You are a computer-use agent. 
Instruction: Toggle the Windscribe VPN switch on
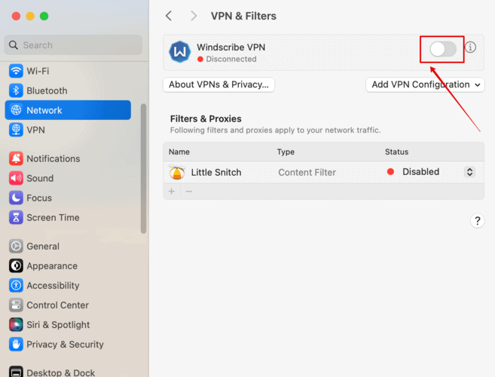(x=443, y=49)
